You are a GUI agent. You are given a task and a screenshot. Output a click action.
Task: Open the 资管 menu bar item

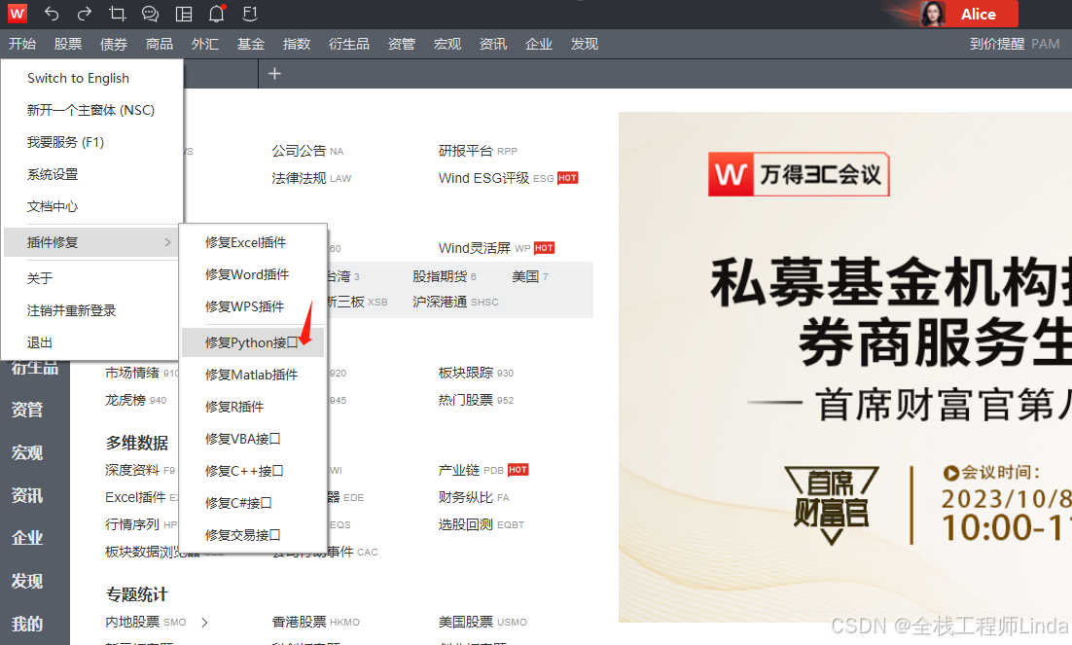[402, 44]
